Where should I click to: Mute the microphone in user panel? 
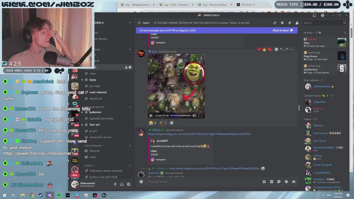point(115,184)
